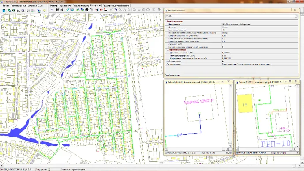Click the last icon at the right end of the toolbar
This screenshot has width=304, height=171.
159,10
